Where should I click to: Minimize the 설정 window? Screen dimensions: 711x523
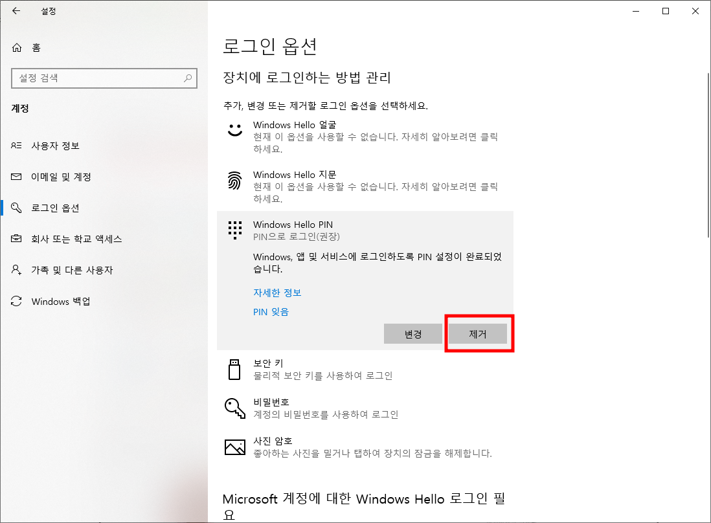636,11
